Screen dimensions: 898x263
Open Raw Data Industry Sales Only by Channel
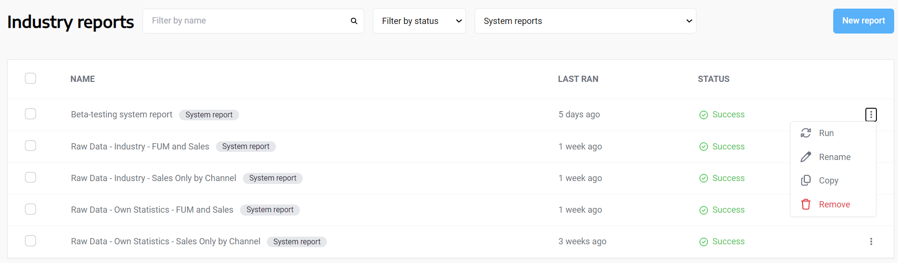point(154,178)
